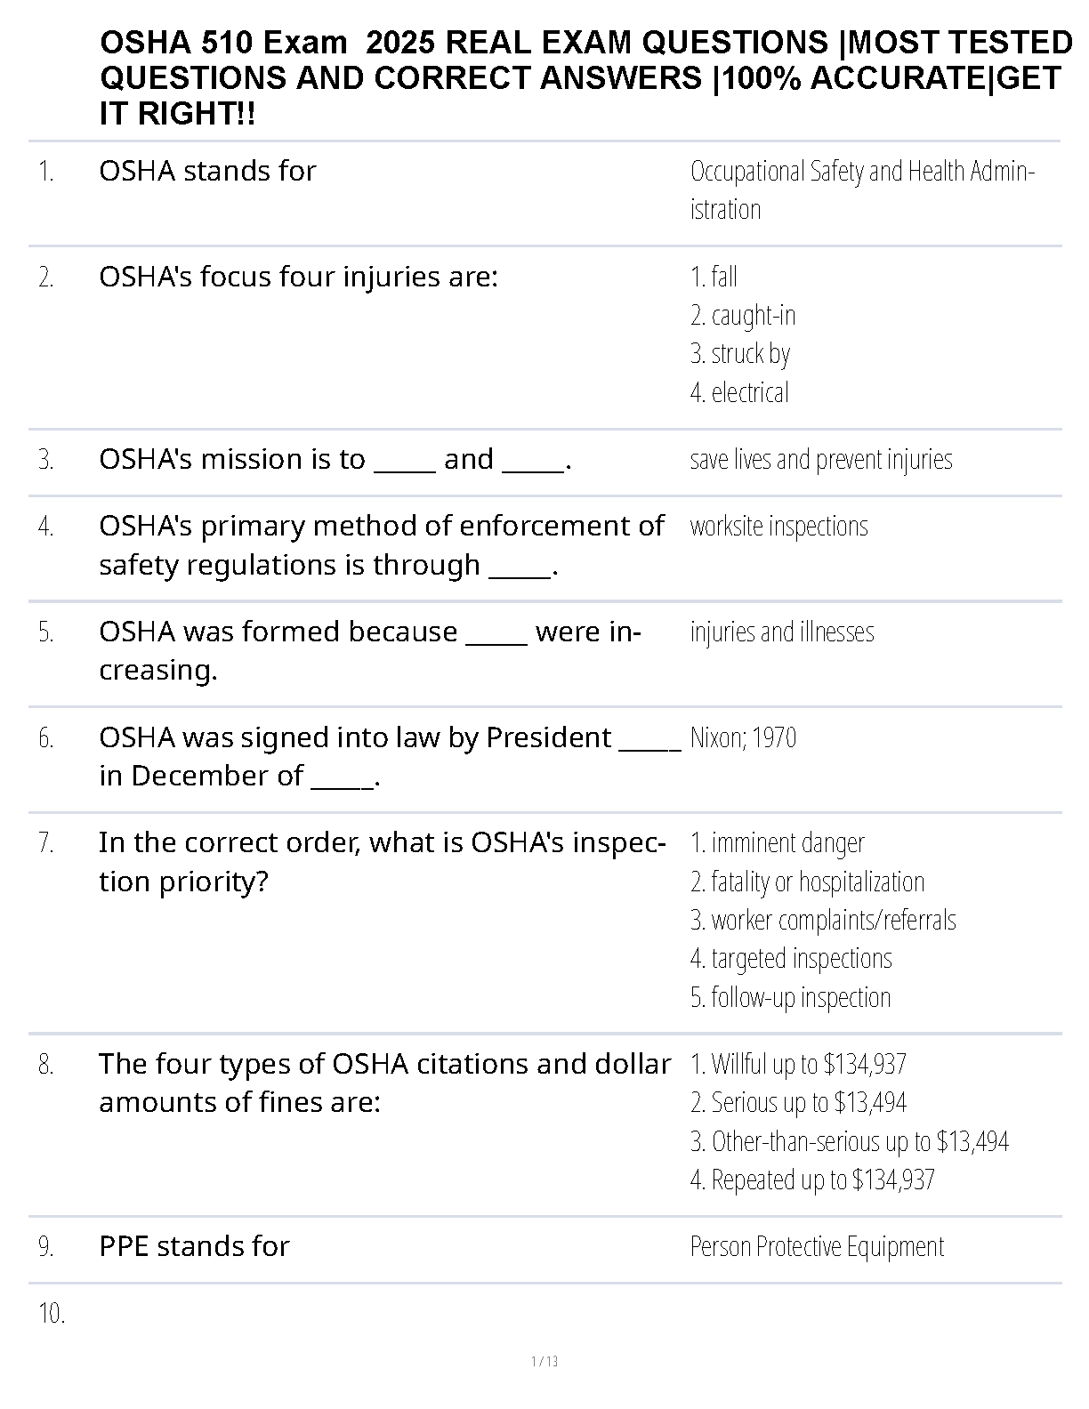
Task: Click the "2. caught-in" answer line
Action: click(743, 316)
